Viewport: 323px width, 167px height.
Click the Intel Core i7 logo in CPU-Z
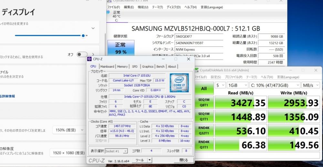point(179,83)
